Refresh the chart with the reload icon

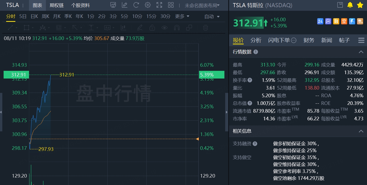[136, 5]
